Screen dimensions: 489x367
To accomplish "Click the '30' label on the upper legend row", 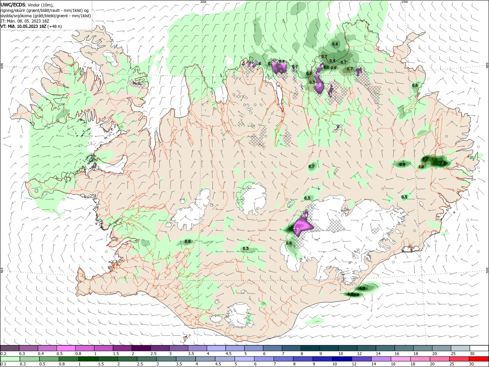I will 472,354.
